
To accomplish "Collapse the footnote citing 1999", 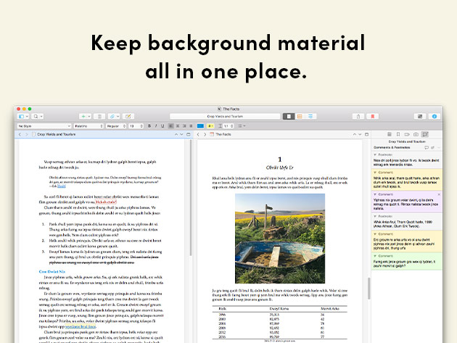I will [375, 216].
